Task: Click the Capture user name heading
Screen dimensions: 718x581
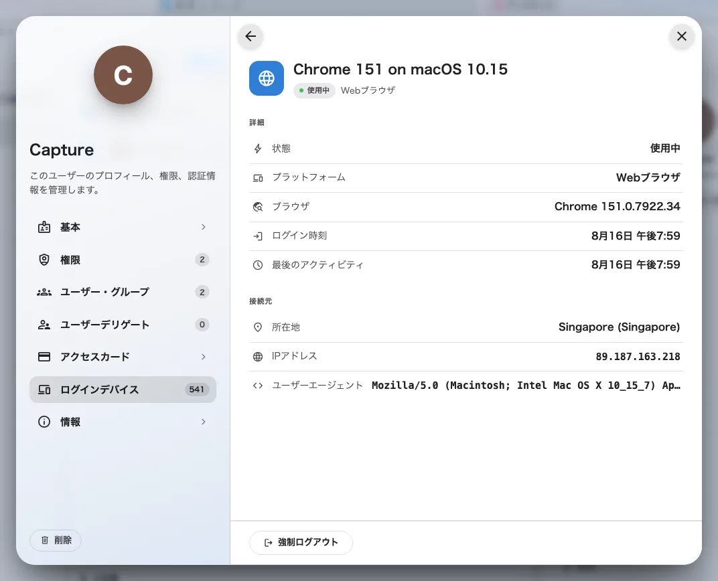Action: pyautogui.click(x=62, y=150)
